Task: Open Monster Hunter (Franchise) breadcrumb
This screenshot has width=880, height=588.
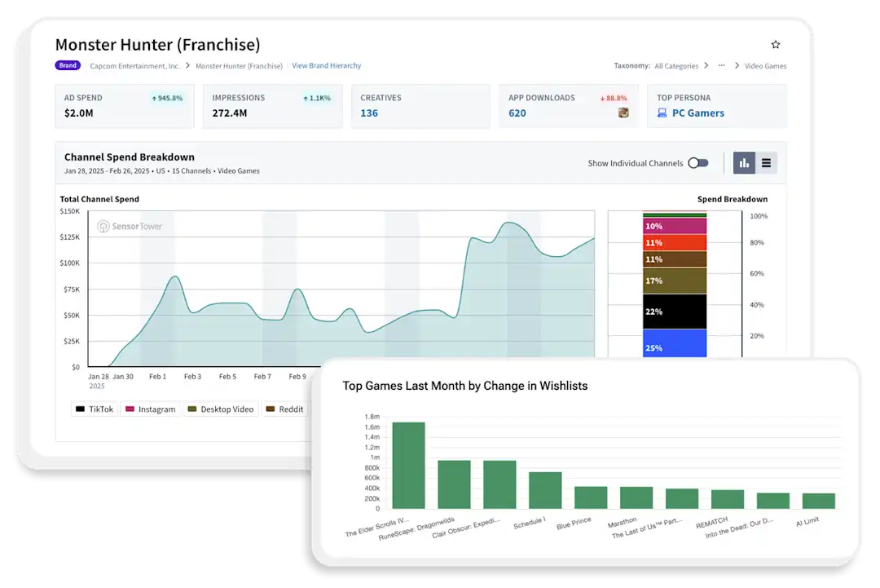Action: [239, 66]
